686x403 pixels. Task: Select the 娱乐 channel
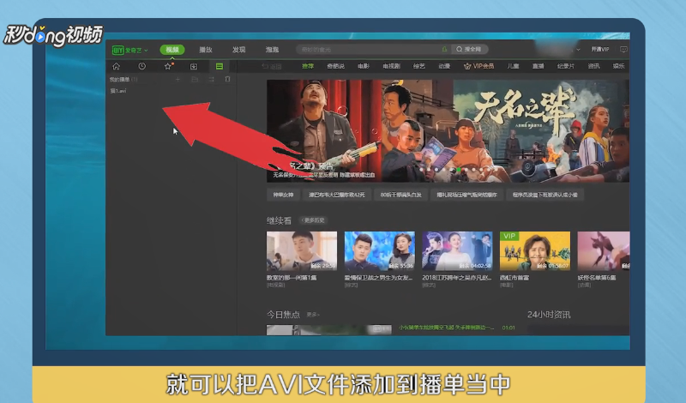(618, 66)
